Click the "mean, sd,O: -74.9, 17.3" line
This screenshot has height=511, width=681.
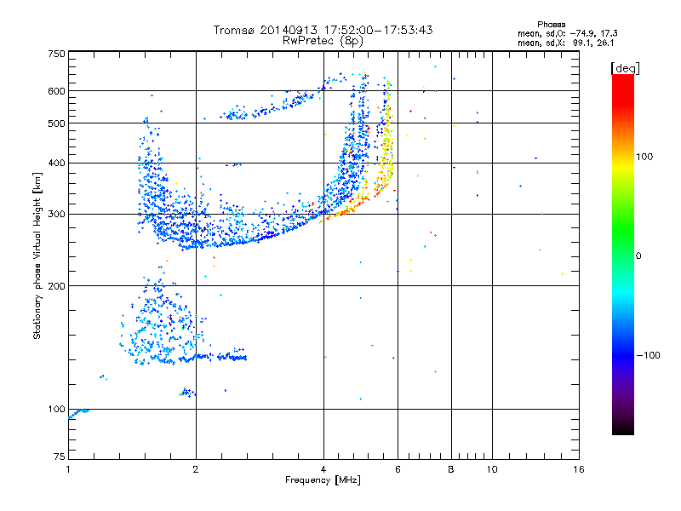568,33
